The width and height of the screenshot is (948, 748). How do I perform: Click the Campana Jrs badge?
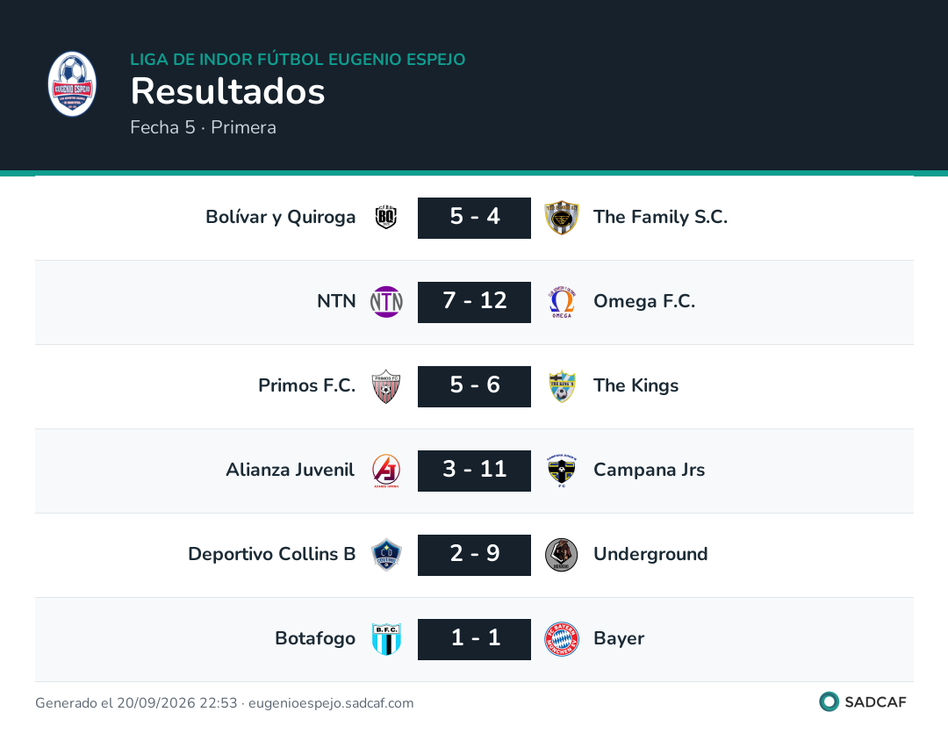click(562, 471)
